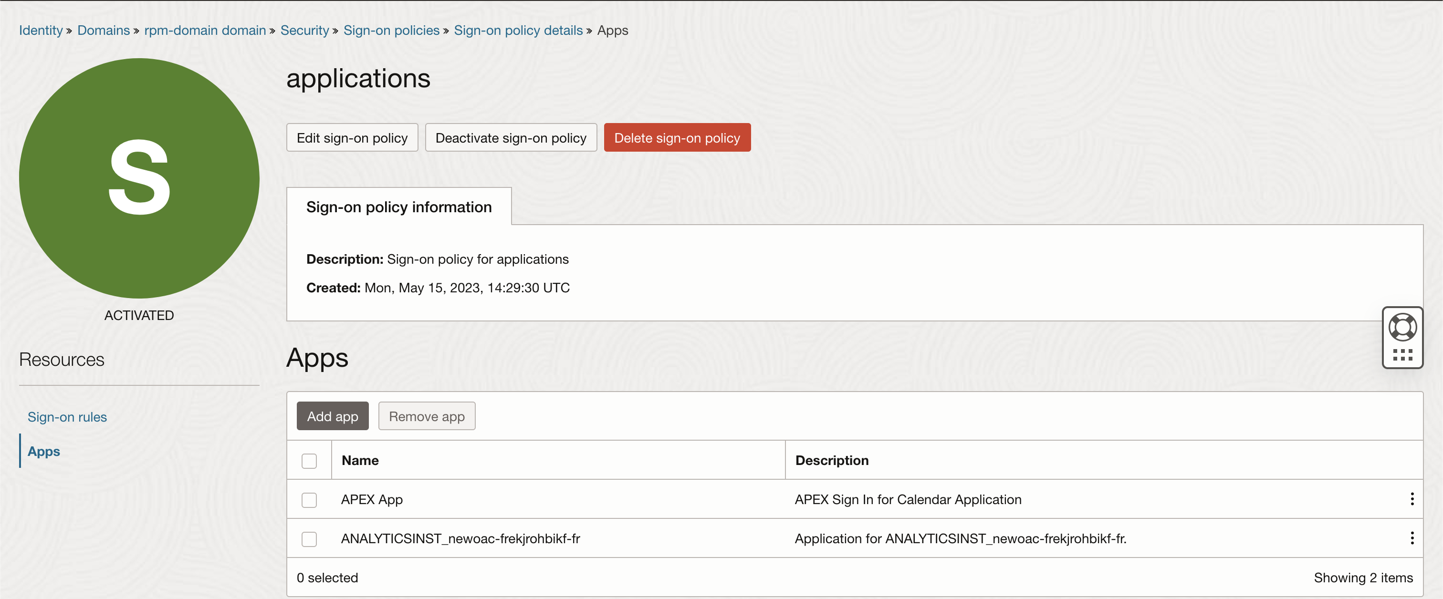Click the Add app button
The height and width of the screenshot is (599, 1443).
(x=332, y=416)
